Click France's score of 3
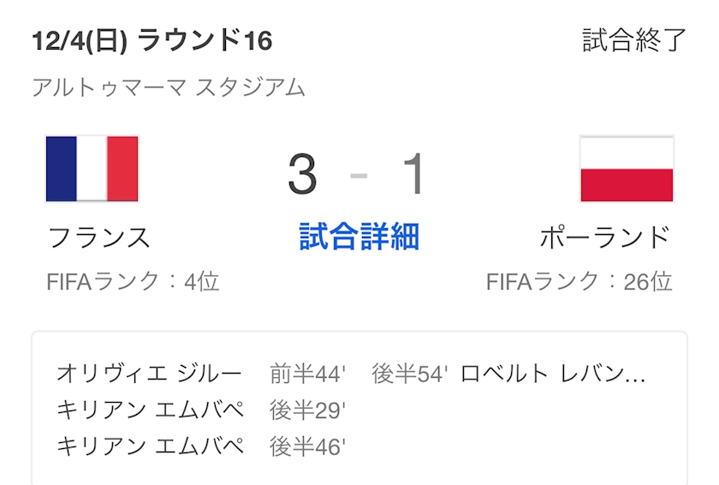The height and width of the screenshot is (485, 719). [302, 174]
